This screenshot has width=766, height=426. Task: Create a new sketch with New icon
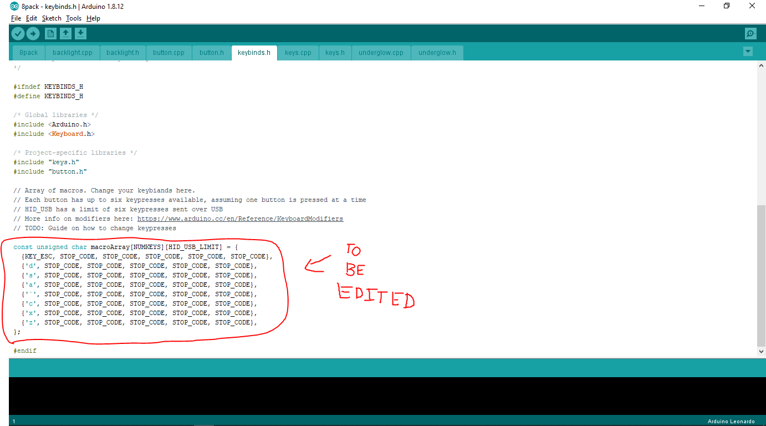coord(50,34)
